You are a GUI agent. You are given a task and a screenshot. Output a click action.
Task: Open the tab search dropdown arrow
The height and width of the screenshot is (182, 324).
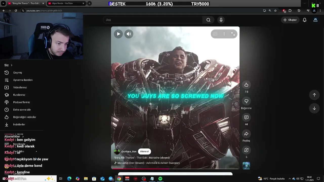(3, 3)
